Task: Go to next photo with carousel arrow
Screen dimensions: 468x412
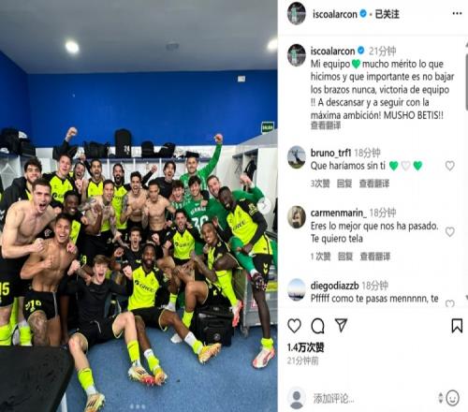Action: tap(264, 206)
